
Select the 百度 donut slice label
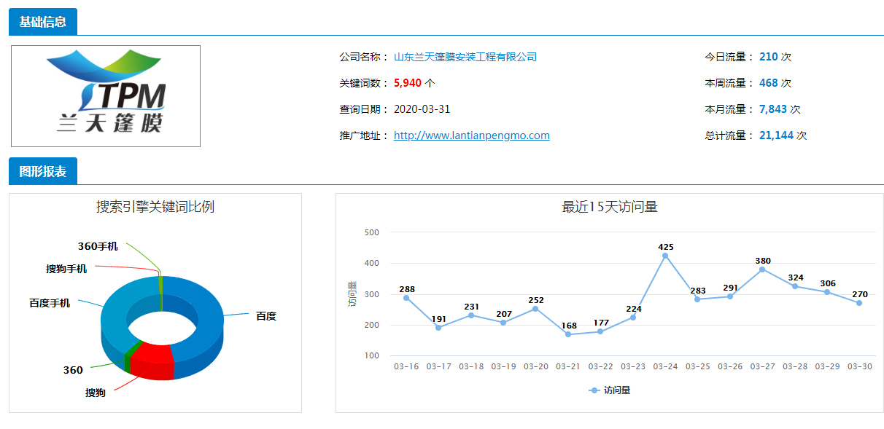coord(265,316)
